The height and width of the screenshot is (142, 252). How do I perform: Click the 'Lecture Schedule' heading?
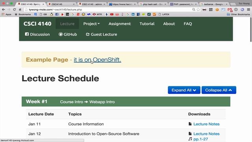tap(60, 78)
